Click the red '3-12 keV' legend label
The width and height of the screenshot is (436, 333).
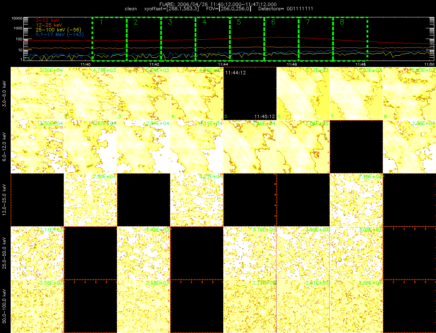point(47,21)
